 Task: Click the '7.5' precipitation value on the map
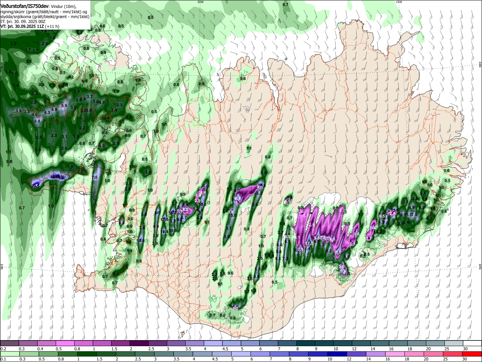[95, 177]
